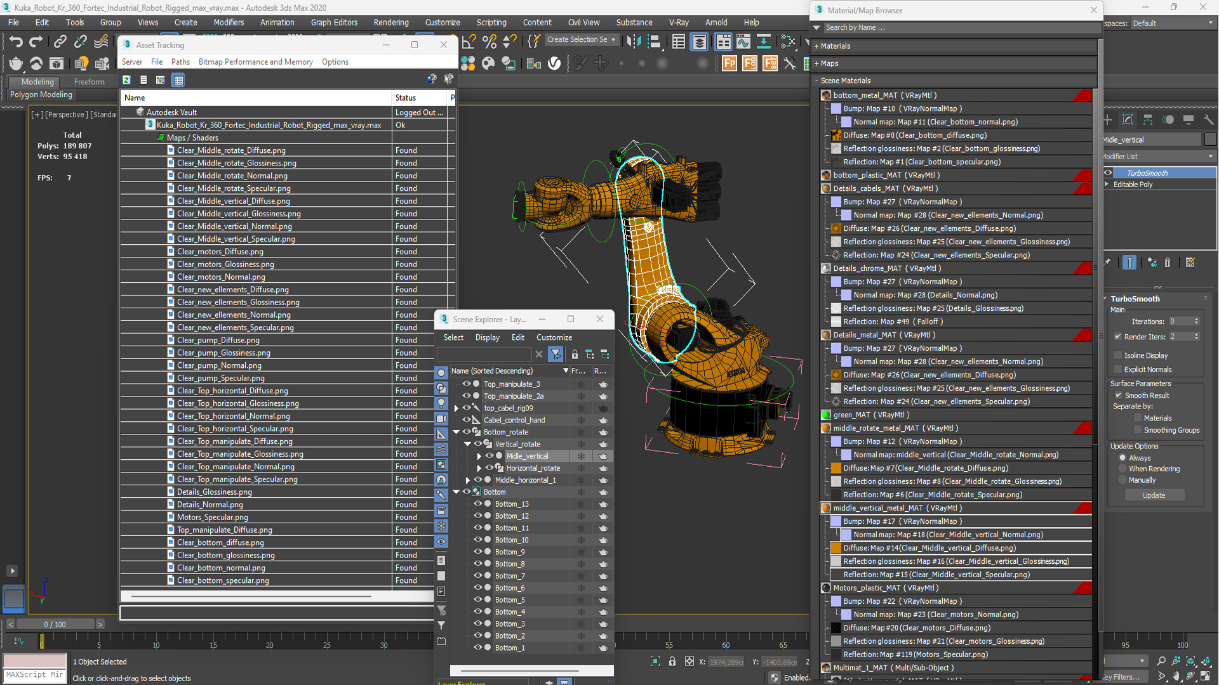
Task: Select the Manually update option
Action: click(x=1122, y=480)
